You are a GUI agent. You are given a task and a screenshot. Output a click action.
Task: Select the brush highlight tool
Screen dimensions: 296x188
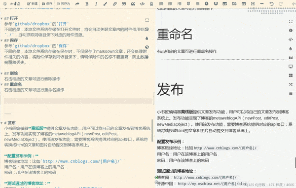[106, 4]
